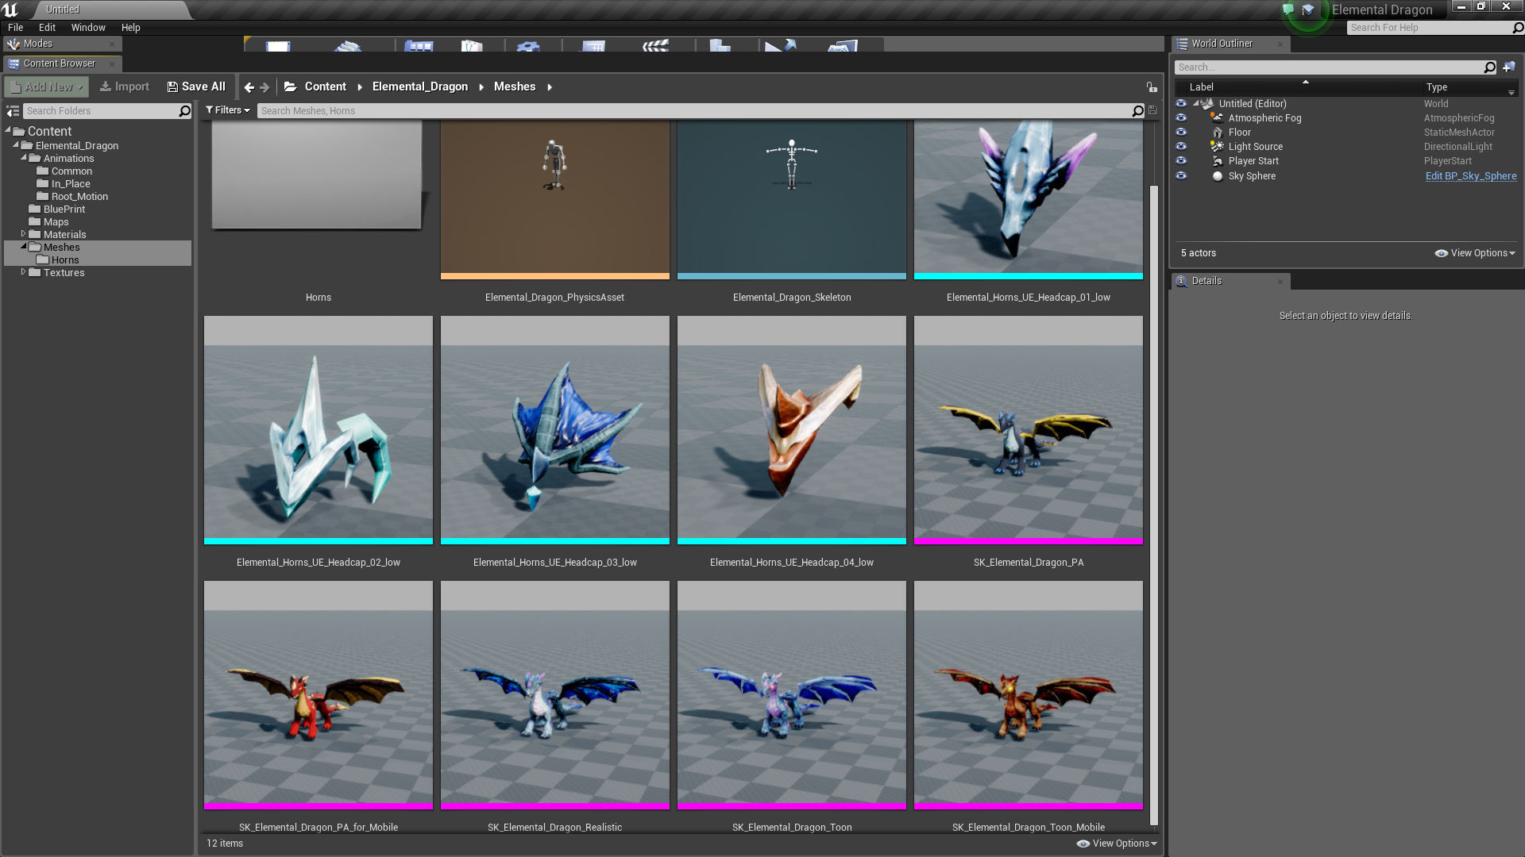Click the Content toolbar icon
The image size is (1525, 857).
tap(419, 46)
